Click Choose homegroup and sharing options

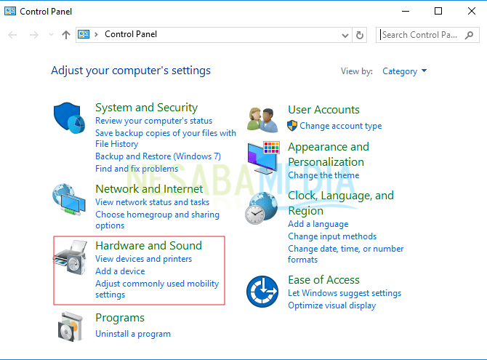pyautogui.click(x=158, y=220)
